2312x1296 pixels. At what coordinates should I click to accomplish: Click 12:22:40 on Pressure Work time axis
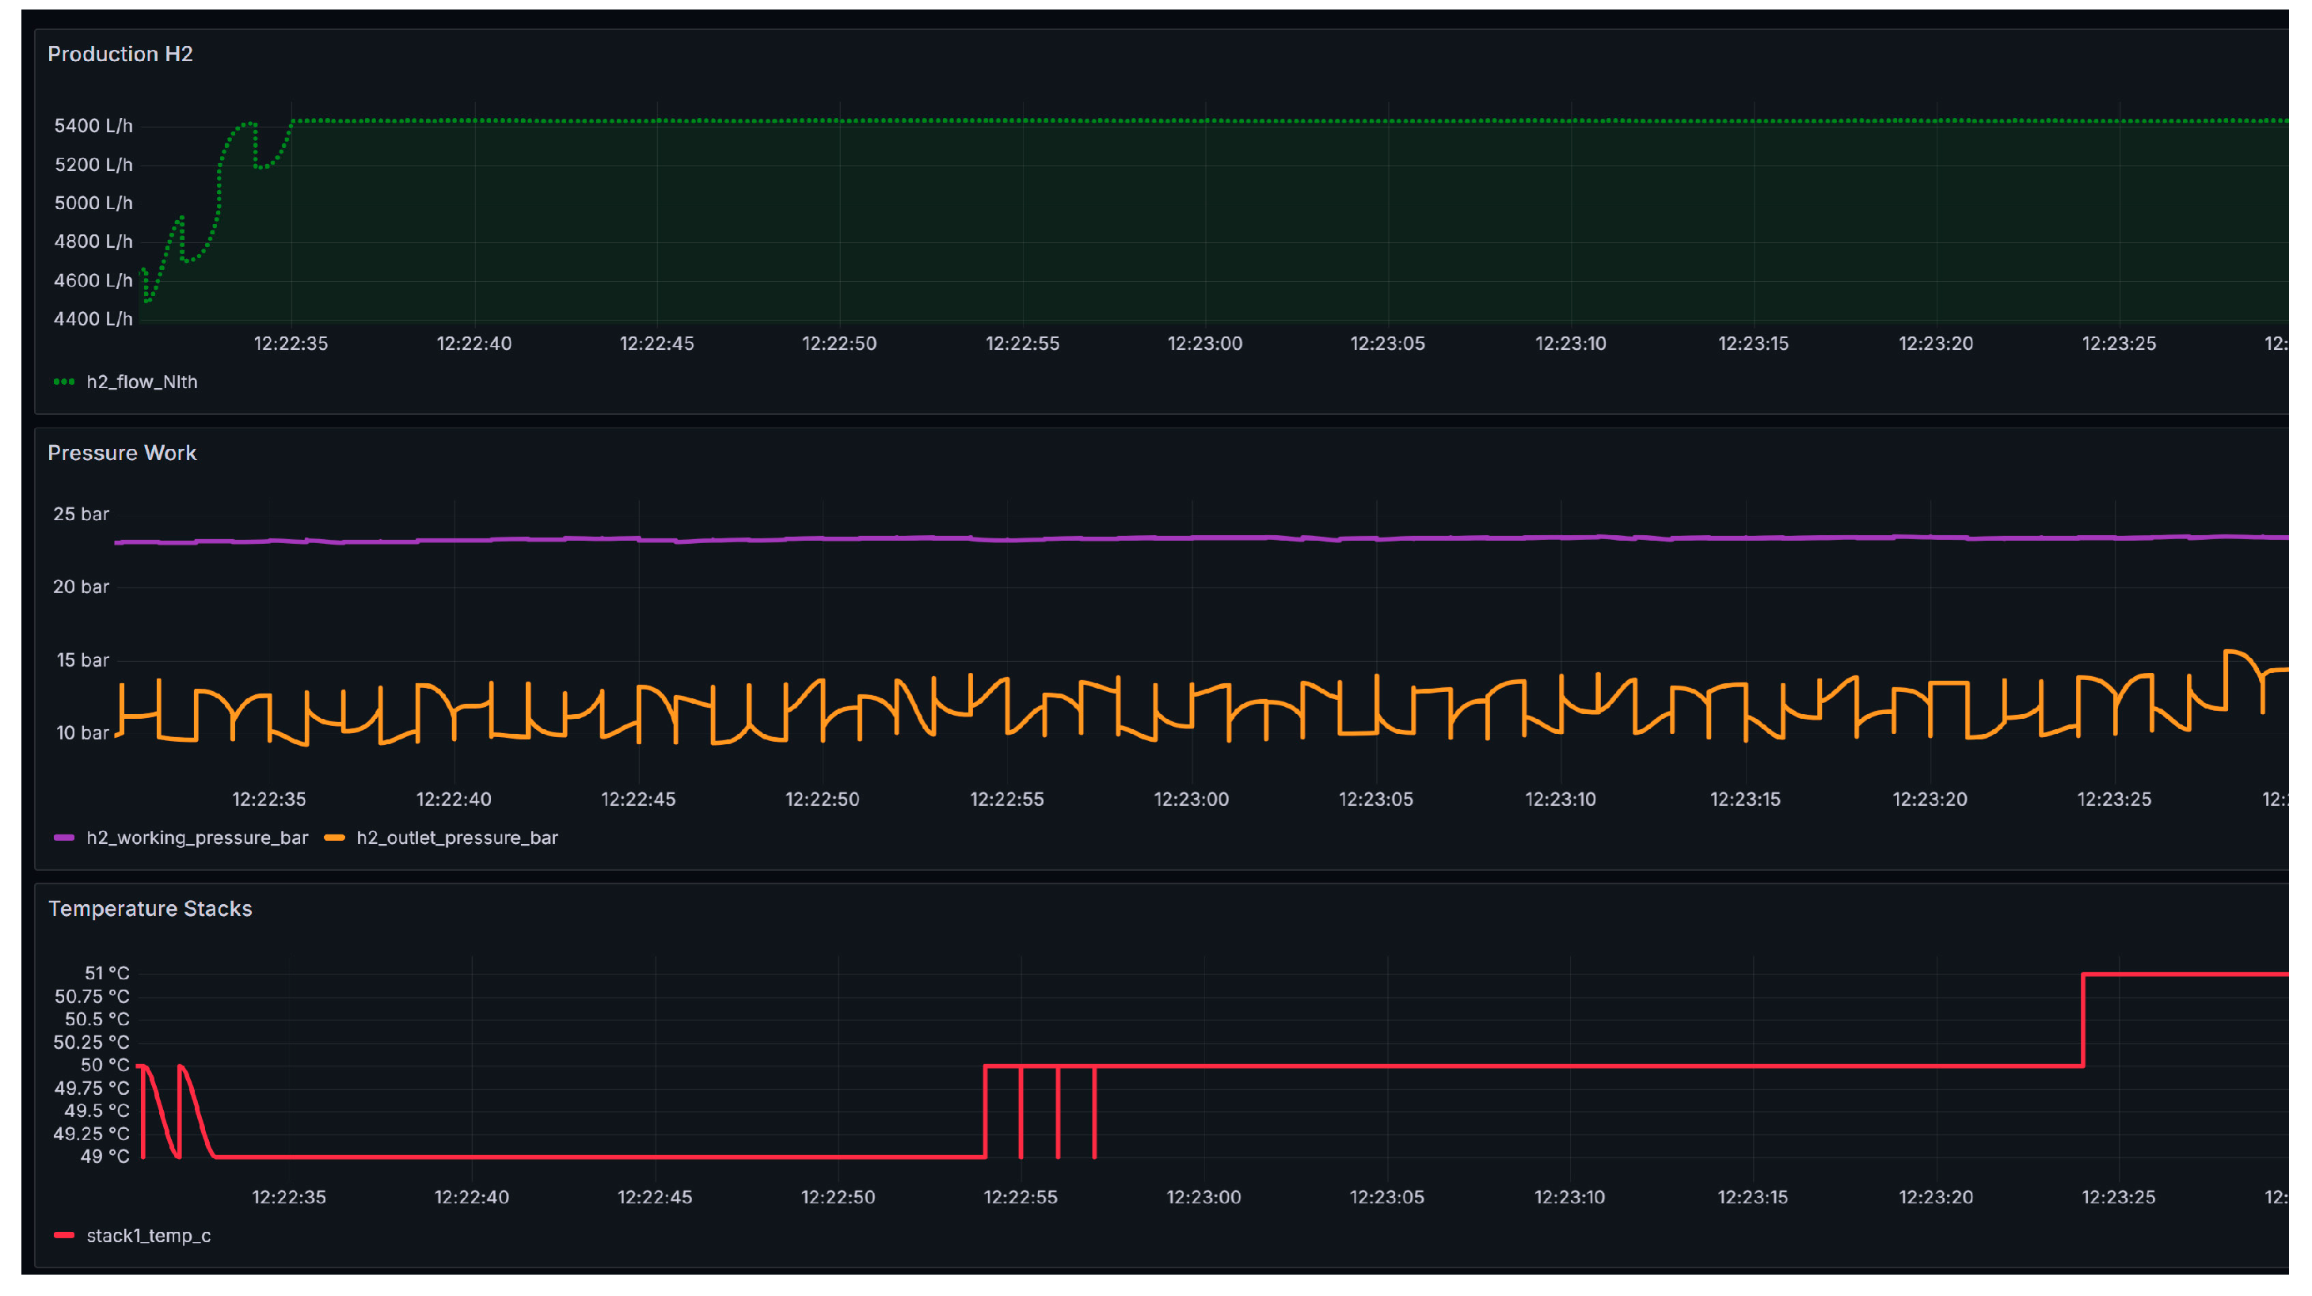point(454,800)
